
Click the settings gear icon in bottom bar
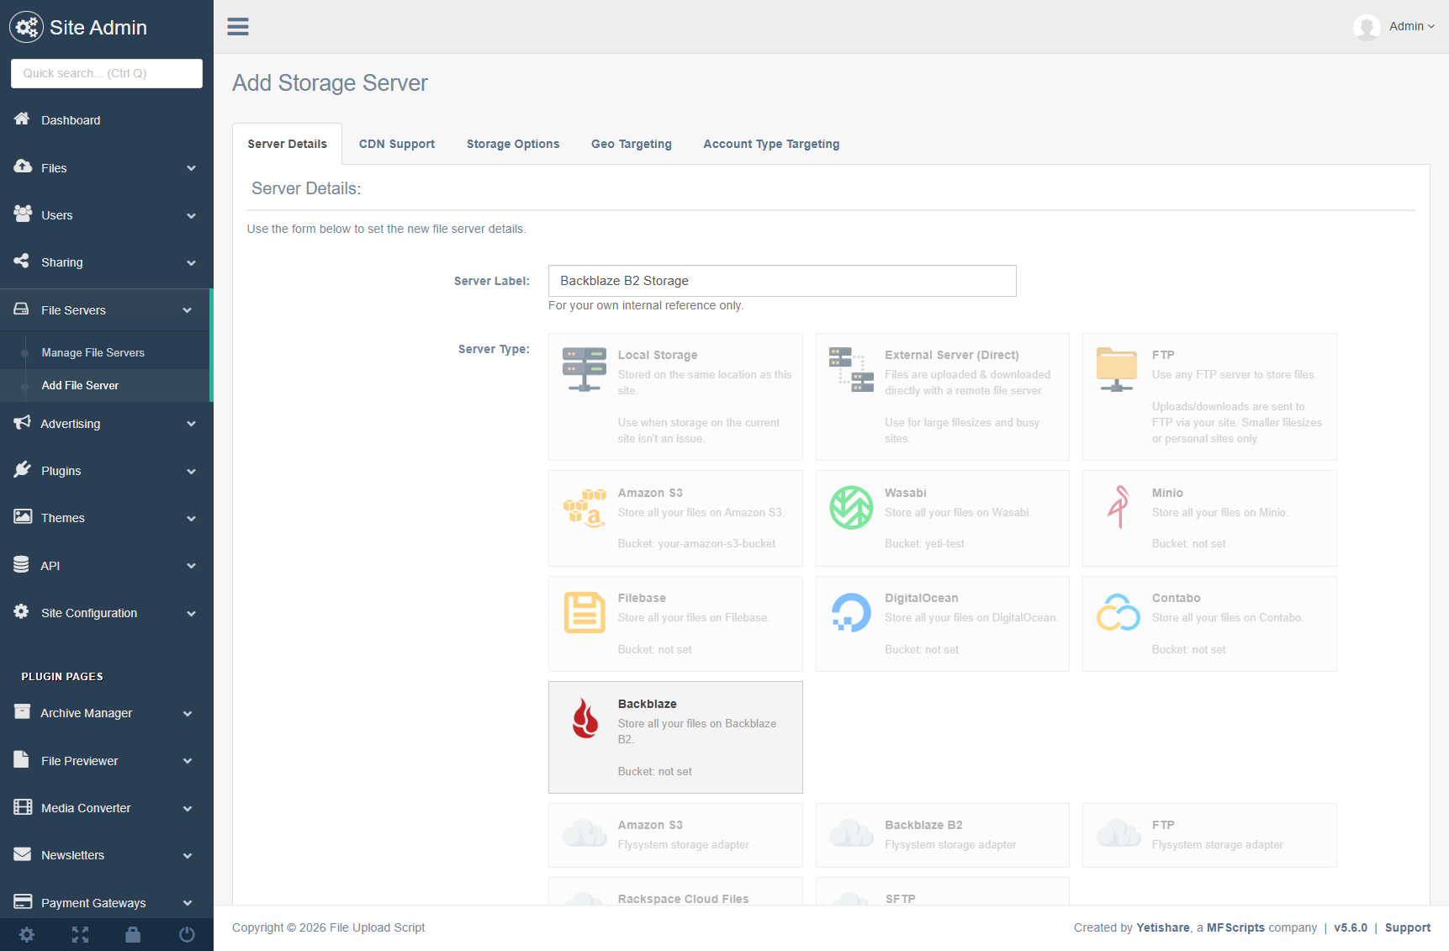(27, 934)
